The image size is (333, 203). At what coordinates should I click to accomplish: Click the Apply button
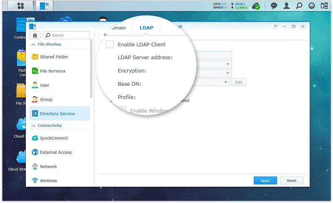[265, 181]
